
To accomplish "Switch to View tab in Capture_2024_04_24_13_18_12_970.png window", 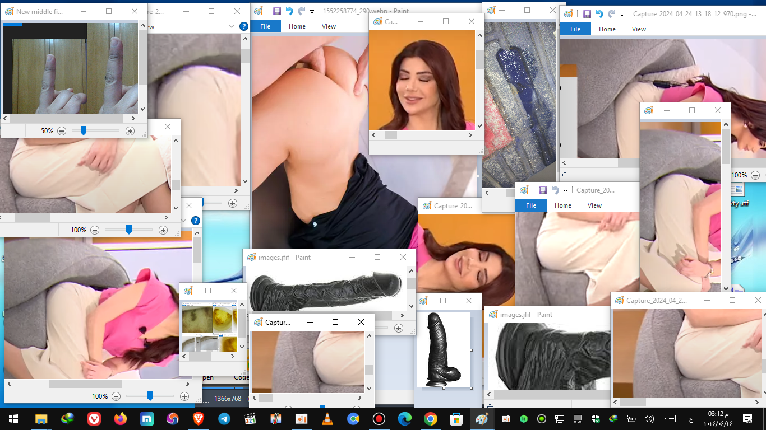I will coord(639,29).
